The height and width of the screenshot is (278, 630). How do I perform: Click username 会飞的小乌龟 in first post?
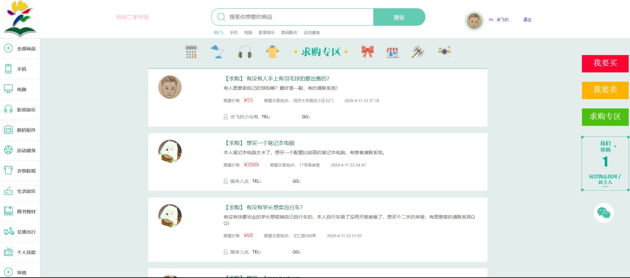(x=244, y=117)
